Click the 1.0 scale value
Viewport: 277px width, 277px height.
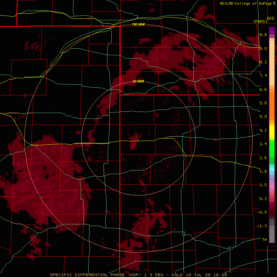click(263, 185)
